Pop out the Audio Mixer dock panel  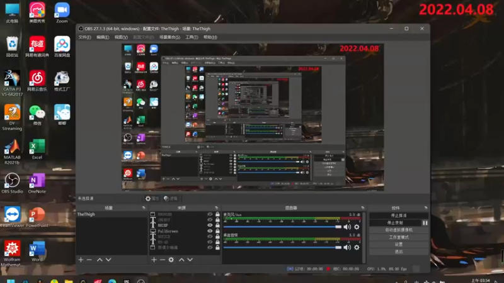pos(363,208)
